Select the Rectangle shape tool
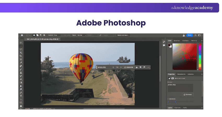Image resolution: width=222 pixels, height=117 pixels. pyautogui.click(x=21, y=103)
